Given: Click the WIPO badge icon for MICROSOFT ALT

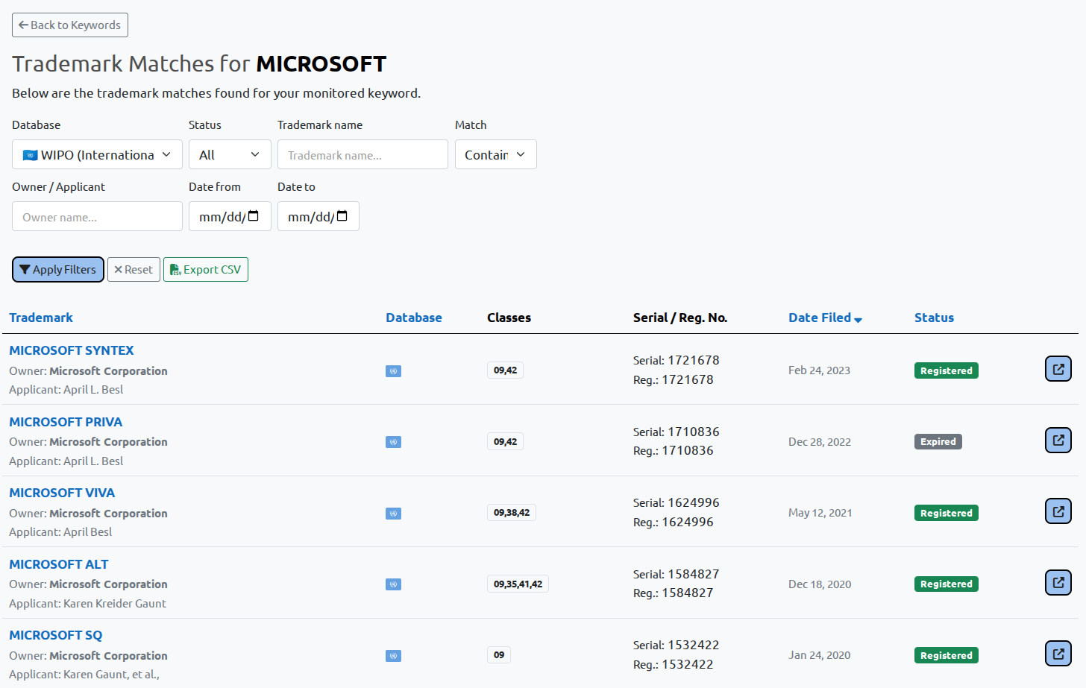Looking at the screenshot, I should coord(393,584).
